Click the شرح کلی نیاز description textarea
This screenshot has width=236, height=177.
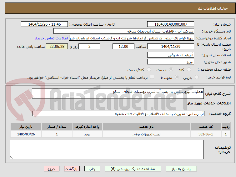pos(118,94)
